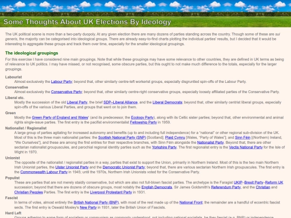Follow the Liverpool Protestant Party link

pyautogui.click(x=111, y=192)
